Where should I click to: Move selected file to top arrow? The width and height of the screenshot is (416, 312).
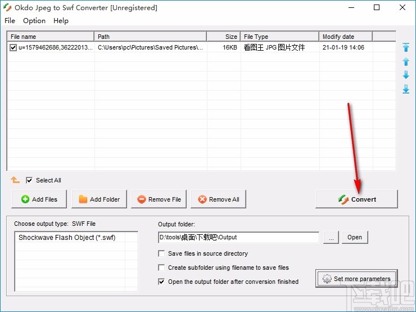[406, 47]
